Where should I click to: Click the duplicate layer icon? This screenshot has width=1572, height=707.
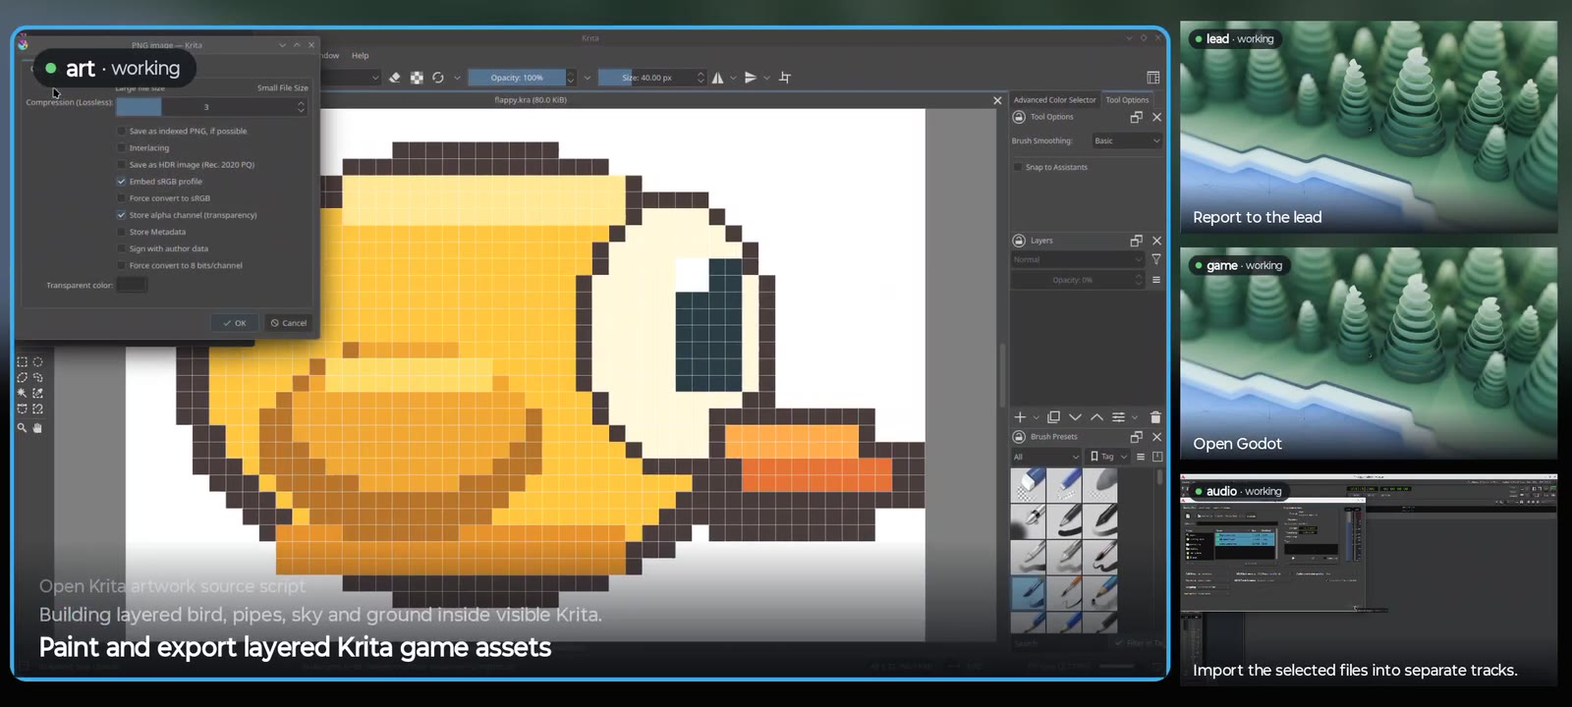click(x=1053, y=417)
